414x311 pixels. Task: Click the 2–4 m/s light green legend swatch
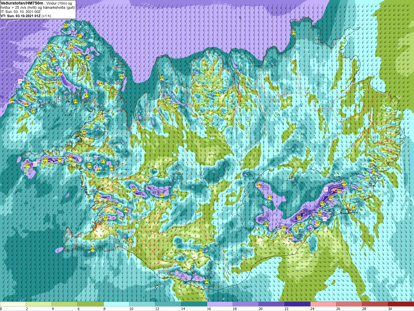(x=39, y=304)
